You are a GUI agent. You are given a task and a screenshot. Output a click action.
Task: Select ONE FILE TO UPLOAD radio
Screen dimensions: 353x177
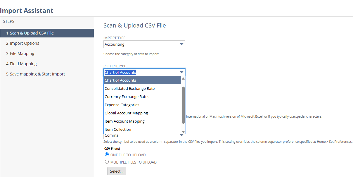(x=107, y=155)
